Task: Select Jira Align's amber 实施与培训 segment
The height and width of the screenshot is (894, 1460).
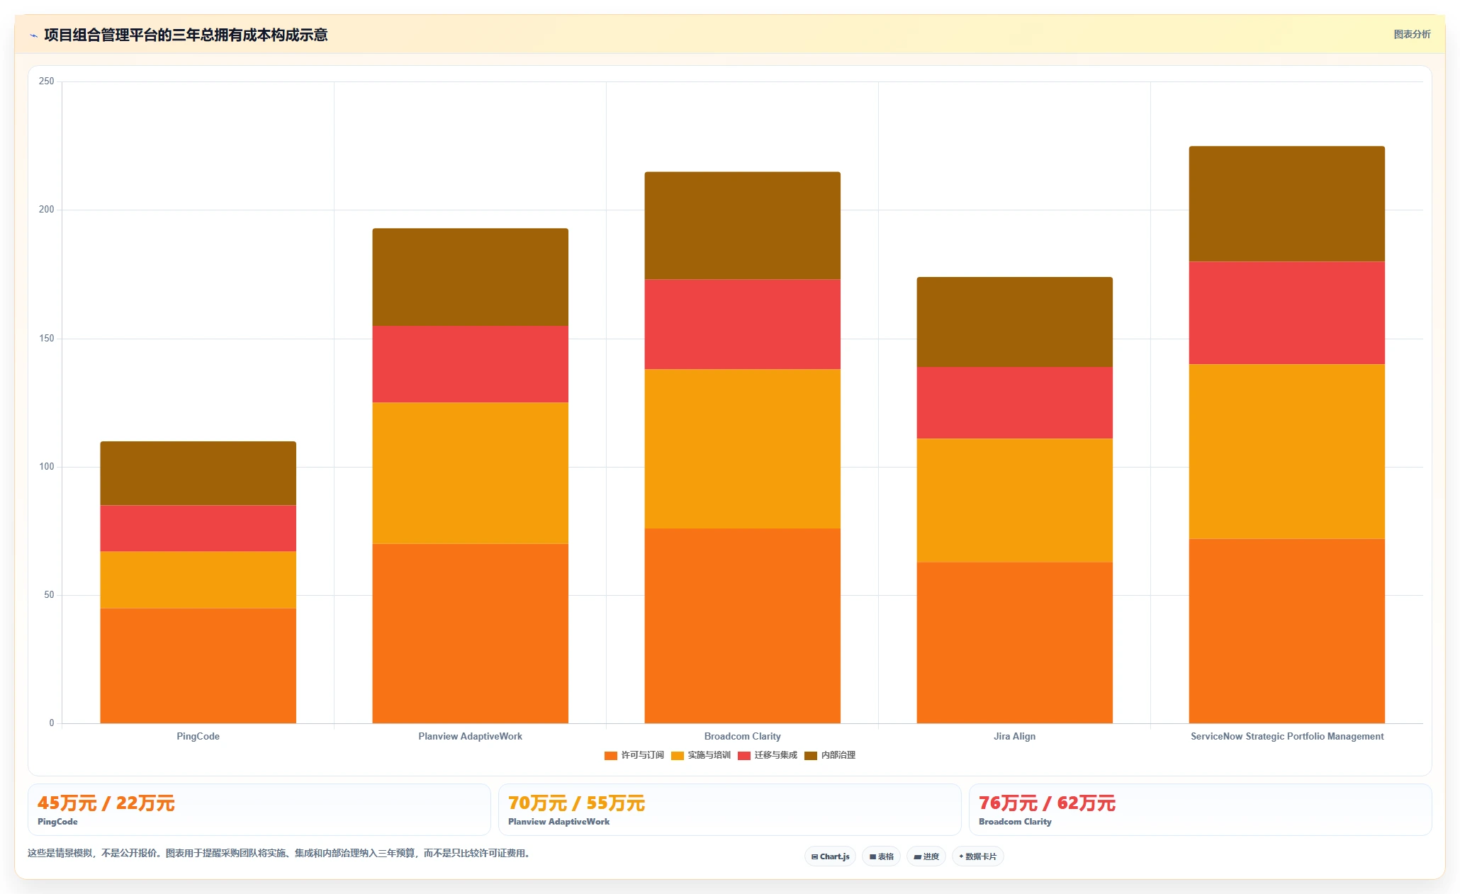Action: pyautogui.click(x=1015, y=500)
